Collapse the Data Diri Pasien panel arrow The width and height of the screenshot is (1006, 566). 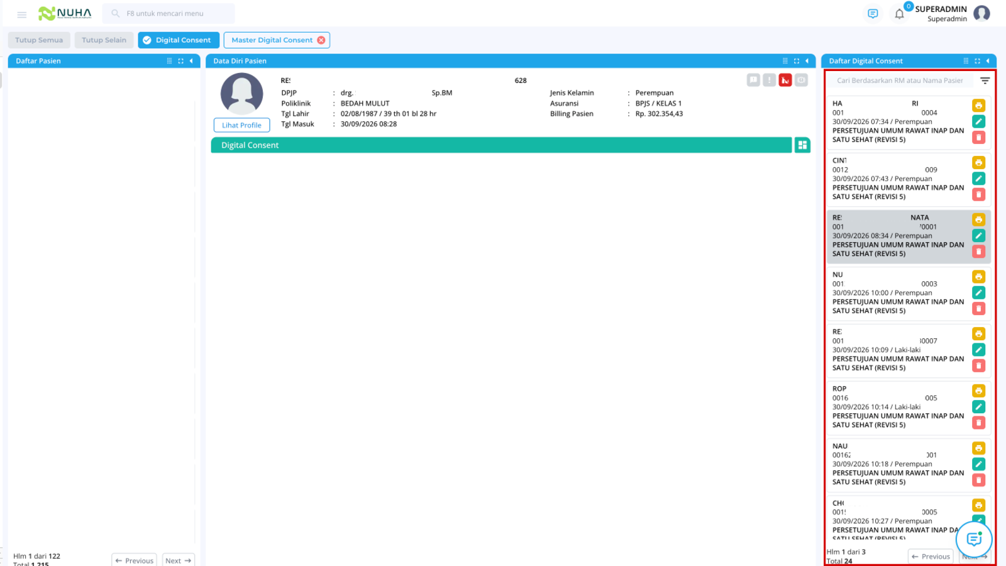click(x=807, y=61)
